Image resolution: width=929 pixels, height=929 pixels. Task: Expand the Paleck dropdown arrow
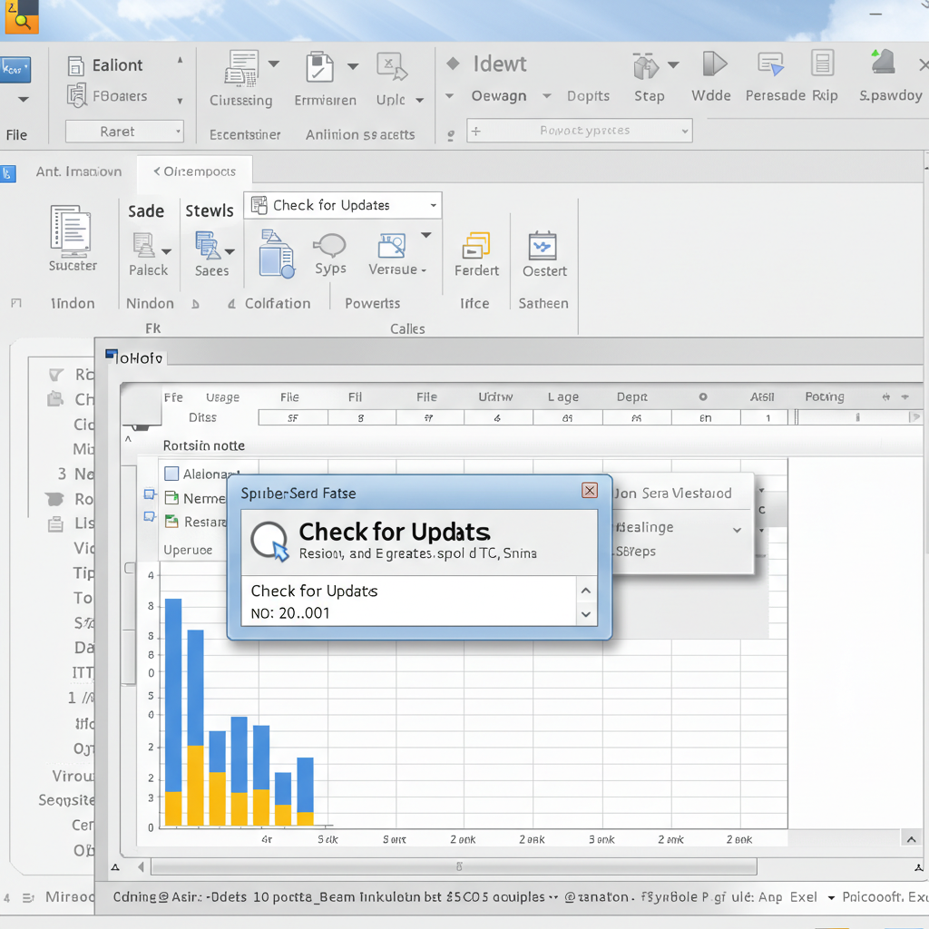coord(167,252)
